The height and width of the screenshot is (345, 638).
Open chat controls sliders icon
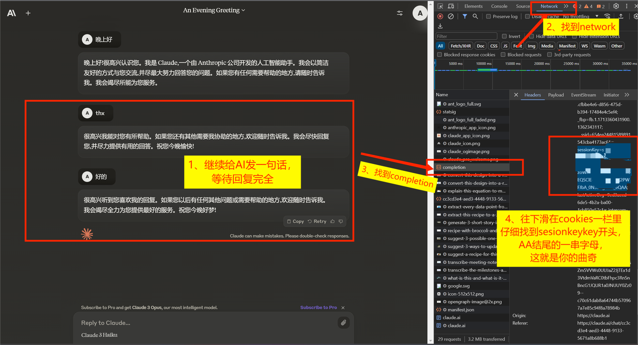tap(399, 13)
